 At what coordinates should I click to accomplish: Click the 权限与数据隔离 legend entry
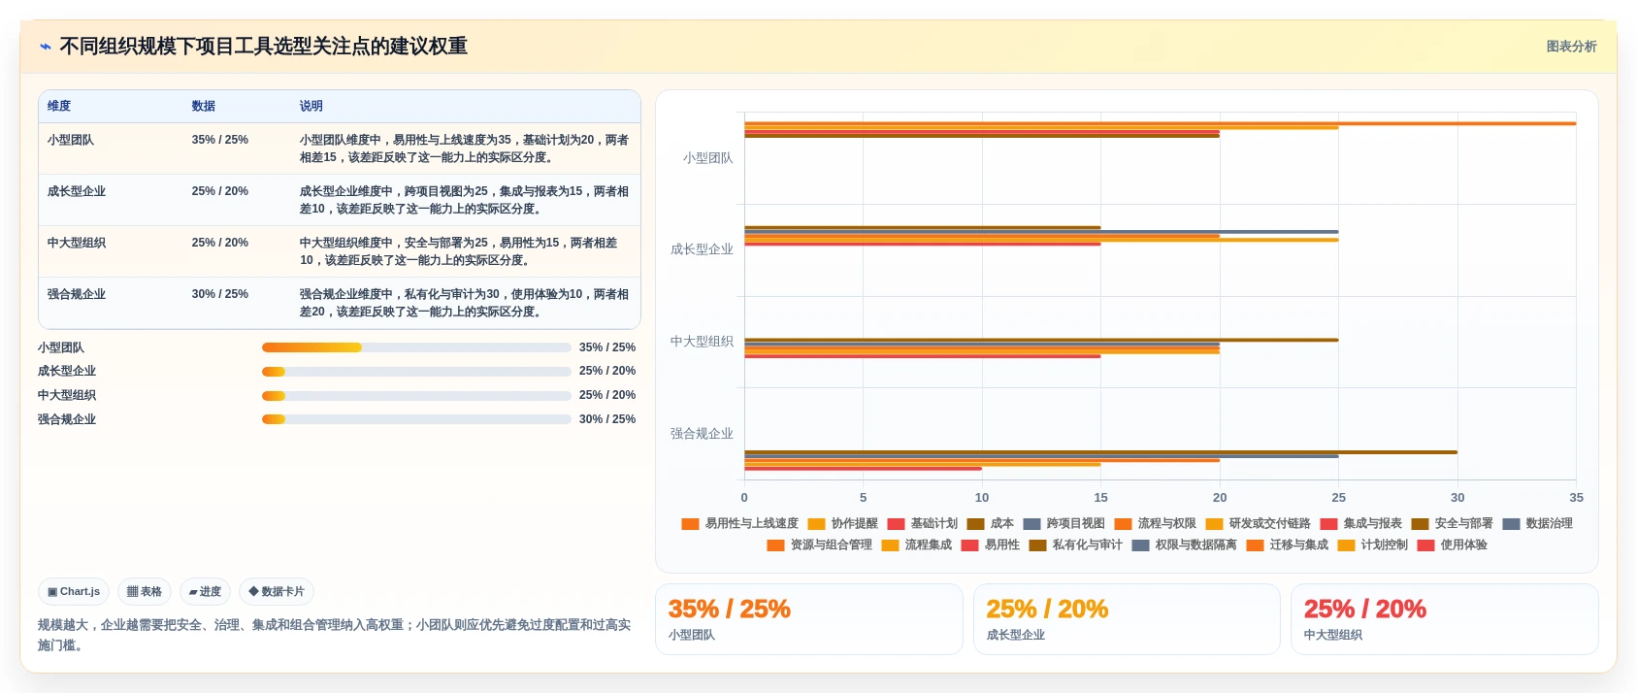(1185, 544)
